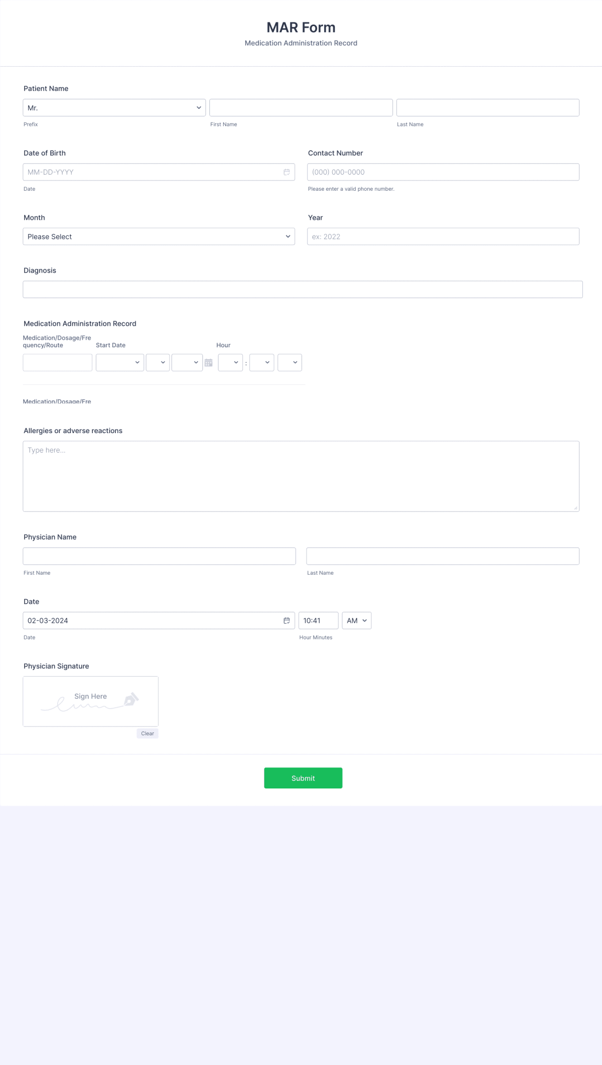Select the Physician Last Name field

tap(443, 556)
